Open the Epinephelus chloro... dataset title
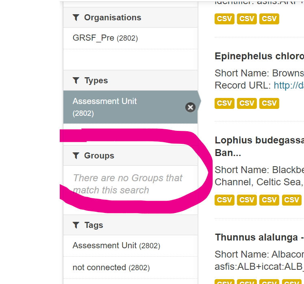304x284 pixels. (x=259, y=56)
